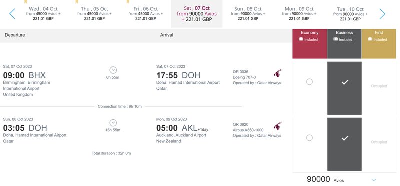
Task: Go to previous dates with left arrow
Action: pyautogui.click(x=12, y=14)
